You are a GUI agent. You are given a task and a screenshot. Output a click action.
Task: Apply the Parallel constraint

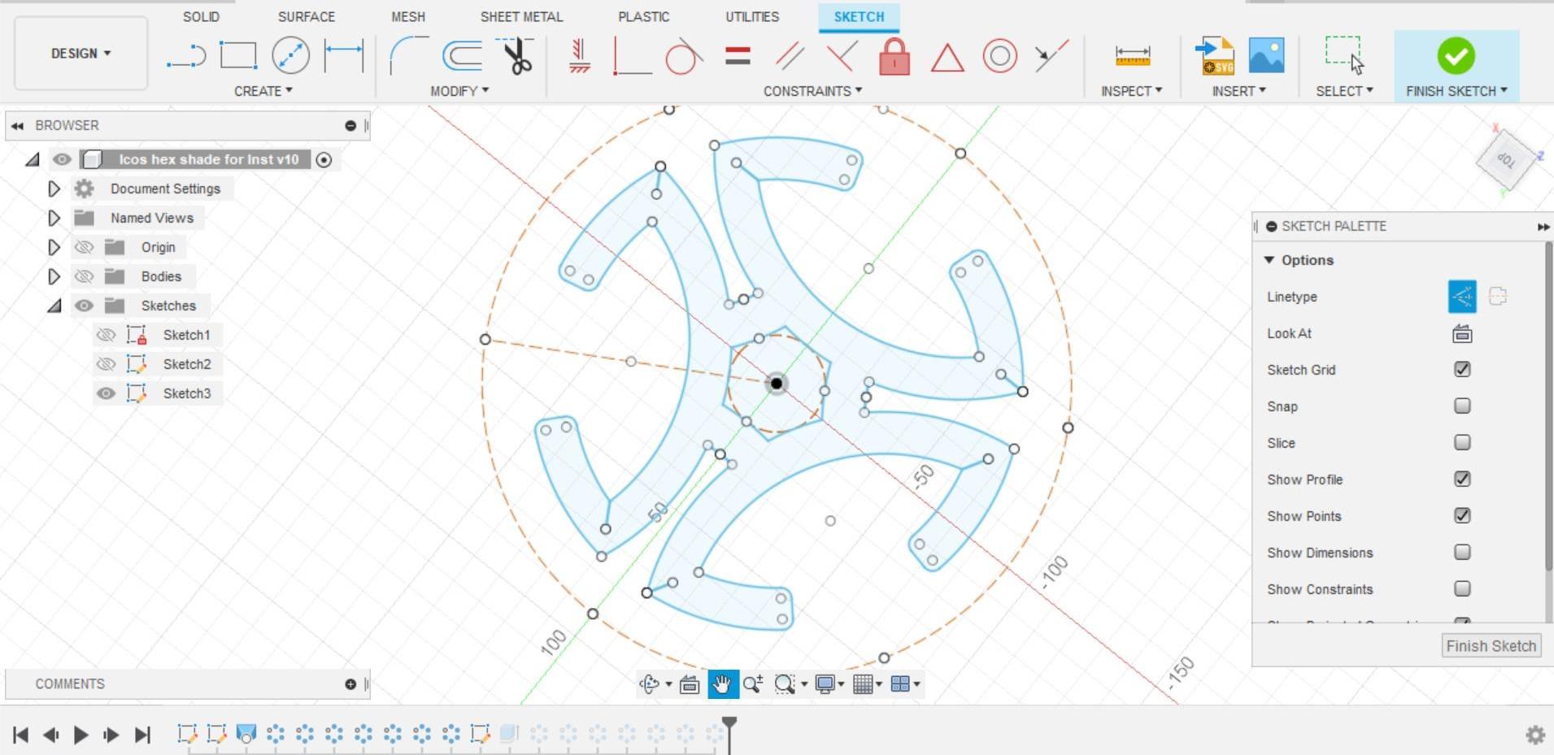pos(790,56)
